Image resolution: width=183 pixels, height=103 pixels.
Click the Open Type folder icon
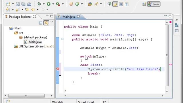click(x=90, y=4)
